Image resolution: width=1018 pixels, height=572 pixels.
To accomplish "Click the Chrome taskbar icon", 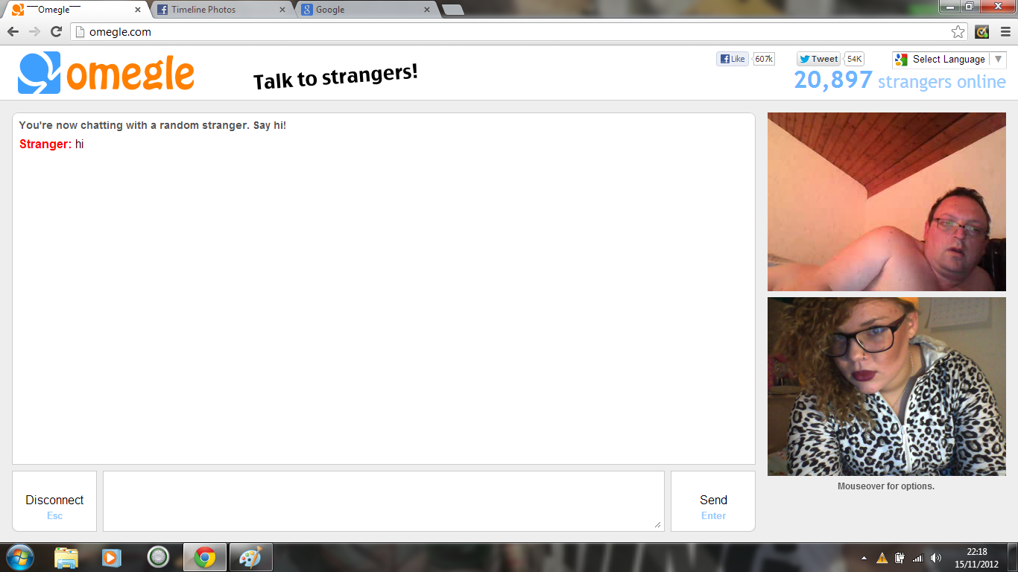I will pyautogui.click(x=205, y=557).
